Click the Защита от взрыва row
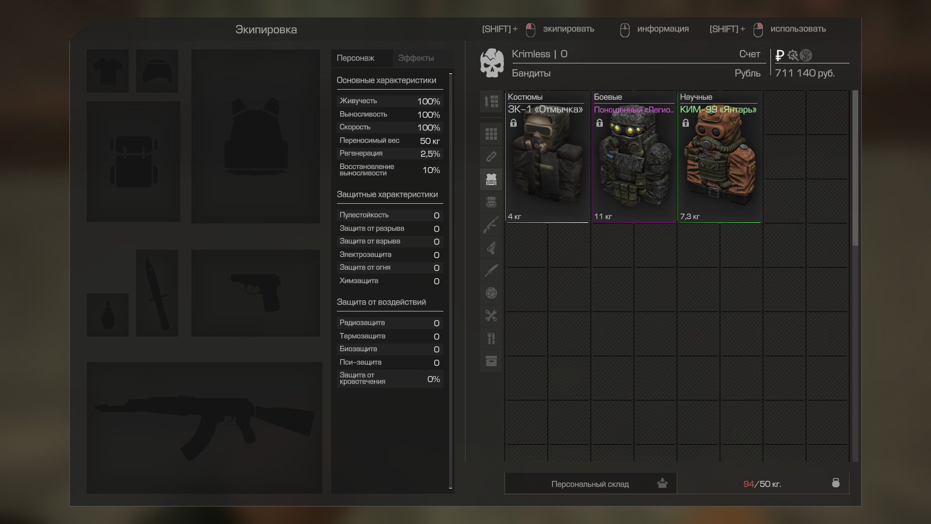 (389, 242)
